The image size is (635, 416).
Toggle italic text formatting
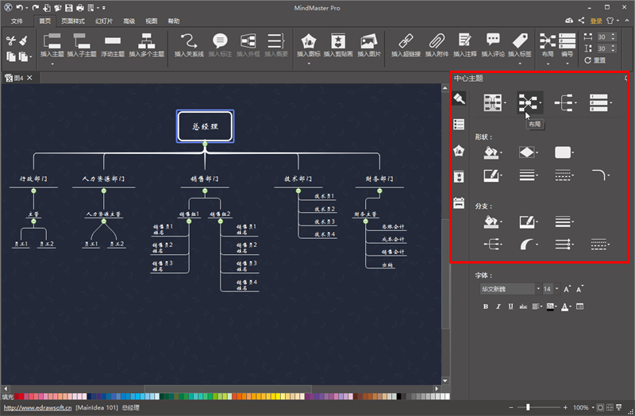(498, 306)
